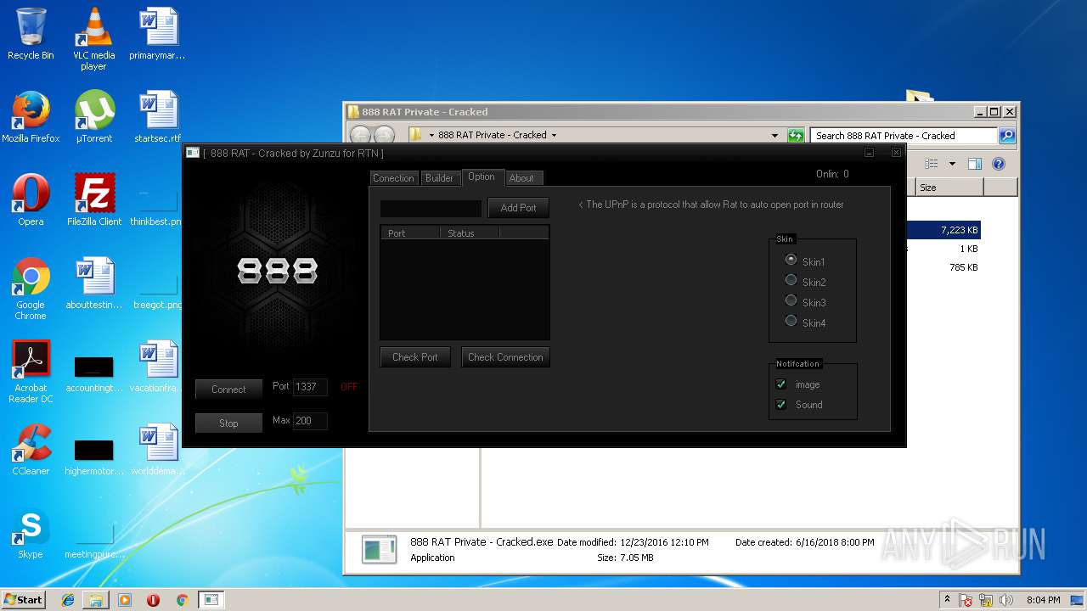This screenshot has width=1087, height=611.
Task: Select the Option tab
Action: (482, 177)
